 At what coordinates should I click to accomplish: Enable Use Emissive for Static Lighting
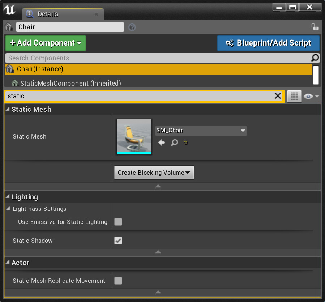tap(118, 222)
